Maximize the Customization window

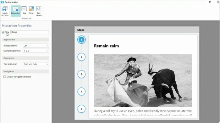coord(210,2)
